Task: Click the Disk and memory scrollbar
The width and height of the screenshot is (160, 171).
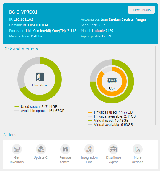Action: tap(155, 85)
